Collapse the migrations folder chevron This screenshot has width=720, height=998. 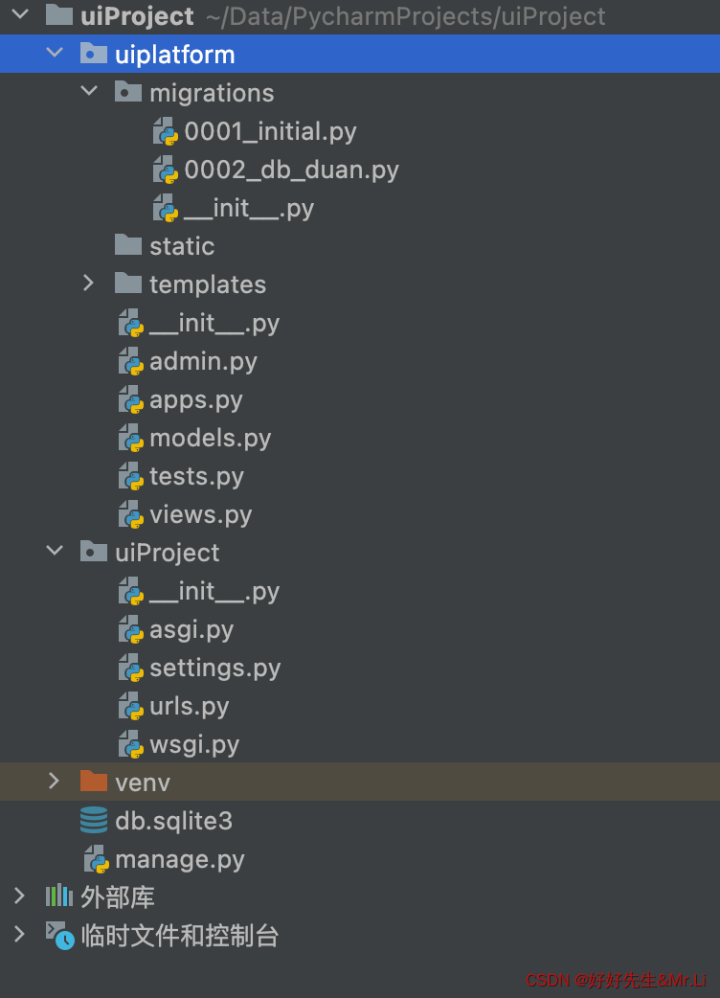89,91
